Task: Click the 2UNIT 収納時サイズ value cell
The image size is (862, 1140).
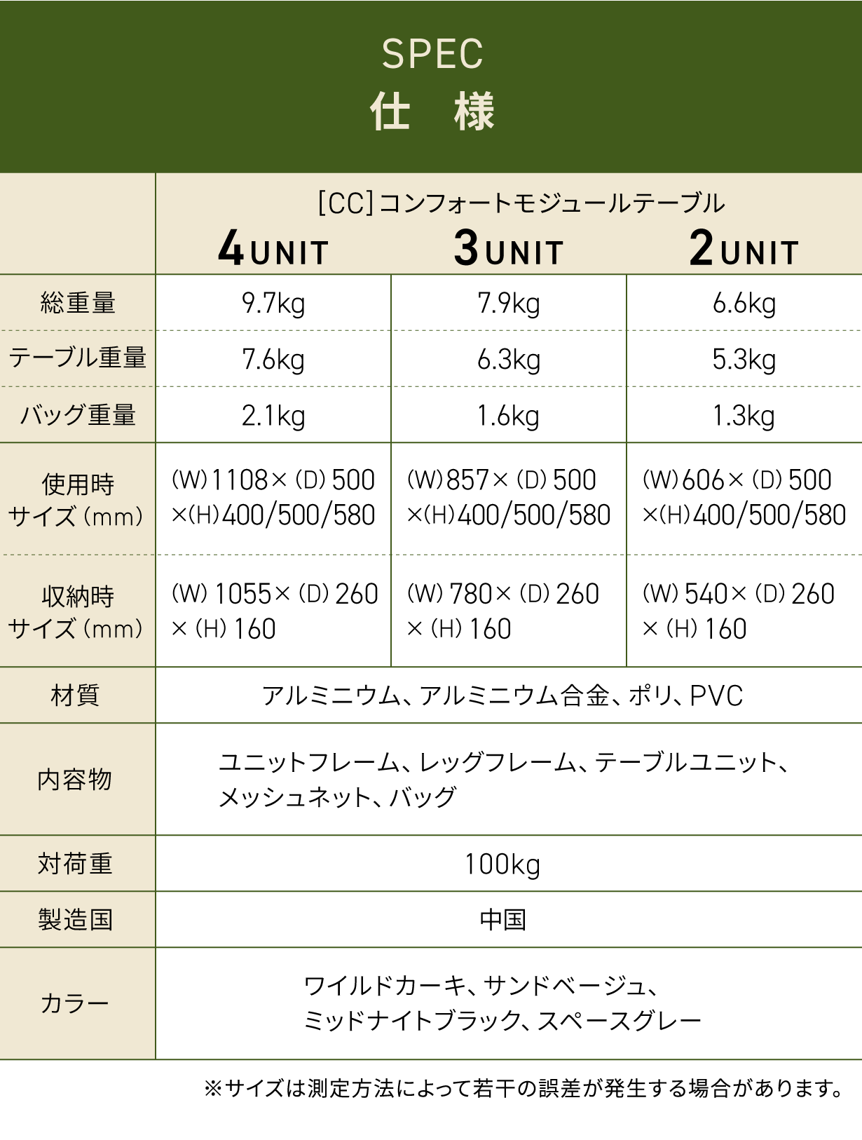Action: pyautogui.click(x=744, y=611)
